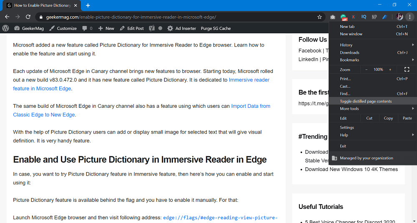Click Edit Post in the admin bar
Screen dimensions: 417x223
(132, 28)
